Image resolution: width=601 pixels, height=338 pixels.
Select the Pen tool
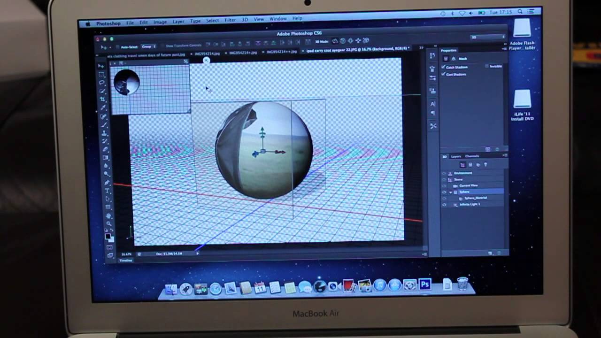[x=107, y=183]
